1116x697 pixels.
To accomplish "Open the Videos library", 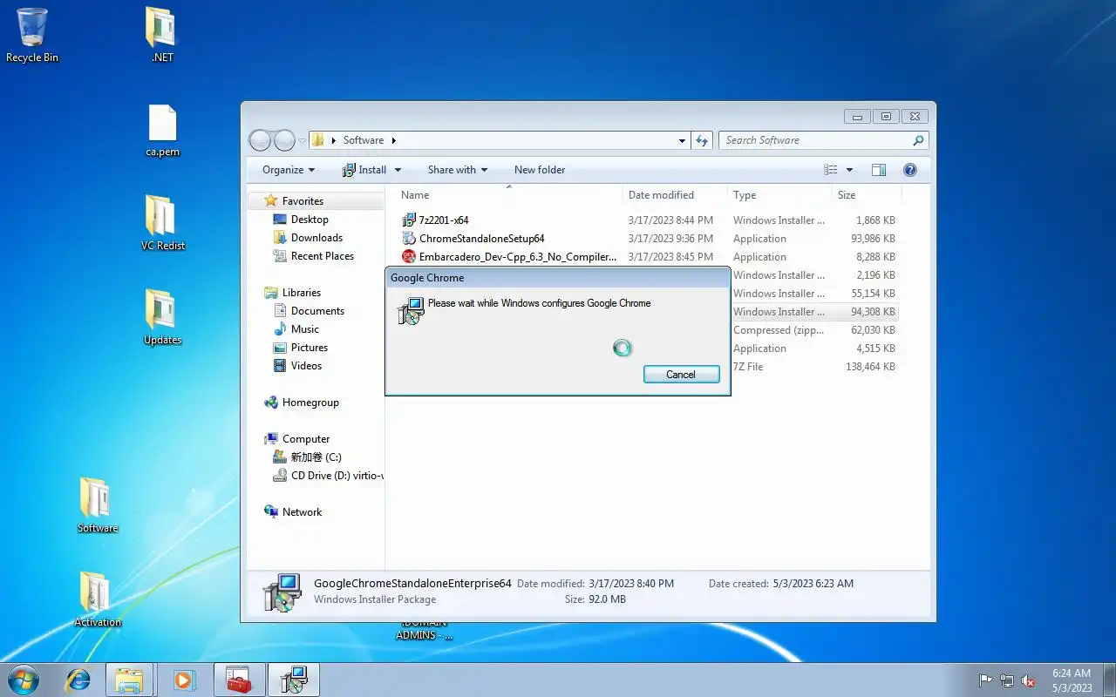I will coord(306,366).
